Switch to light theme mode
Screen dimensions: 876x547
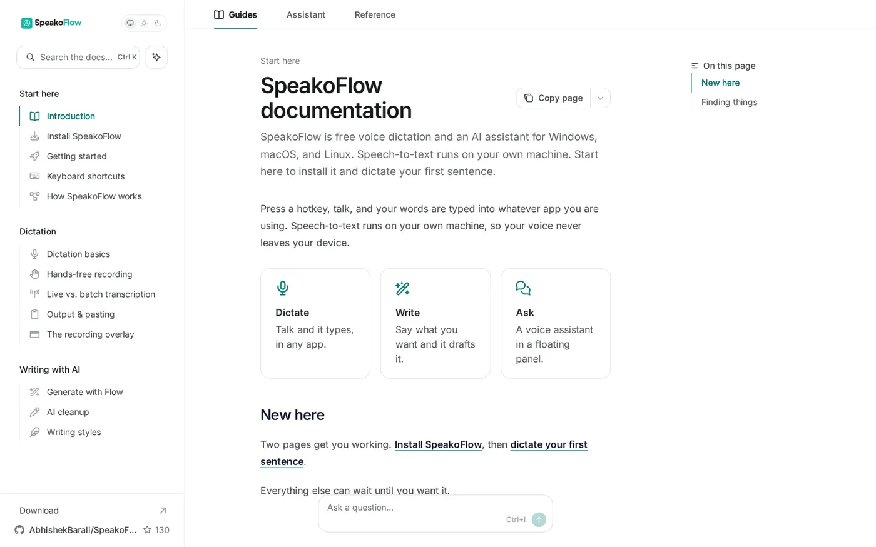[x=144, y=23]
